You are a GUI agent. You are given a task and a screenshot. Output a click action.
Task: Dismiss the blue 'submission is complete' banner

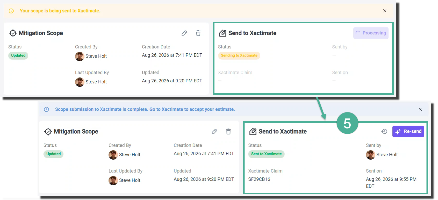click(x=420, y=109)
